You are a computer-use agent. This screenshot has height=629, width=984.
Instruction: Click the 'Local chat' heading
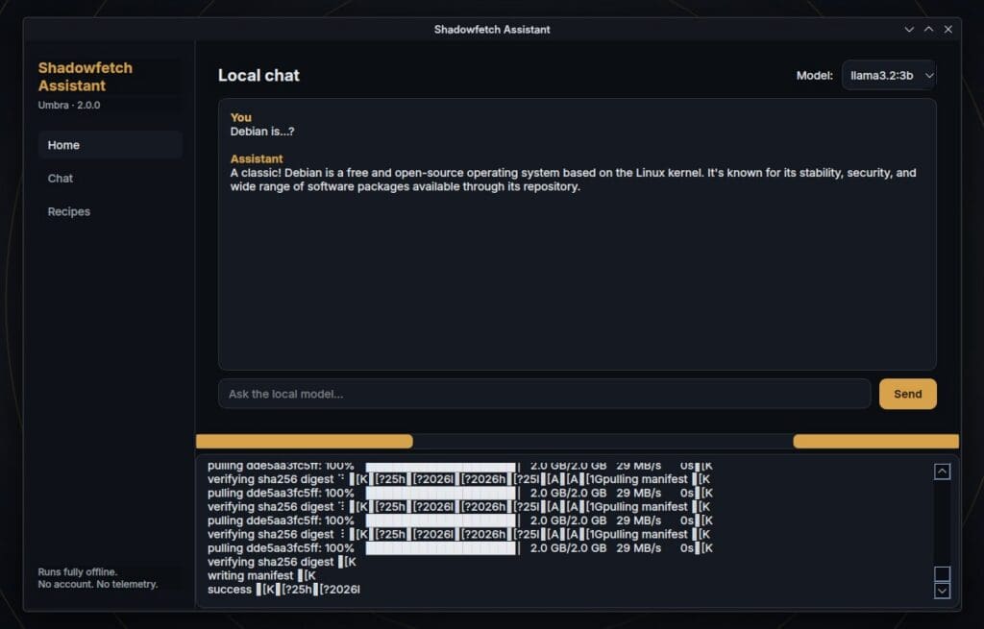[258, 75]
